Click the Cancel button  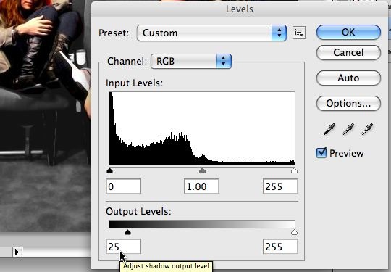(x=348, y=52)
